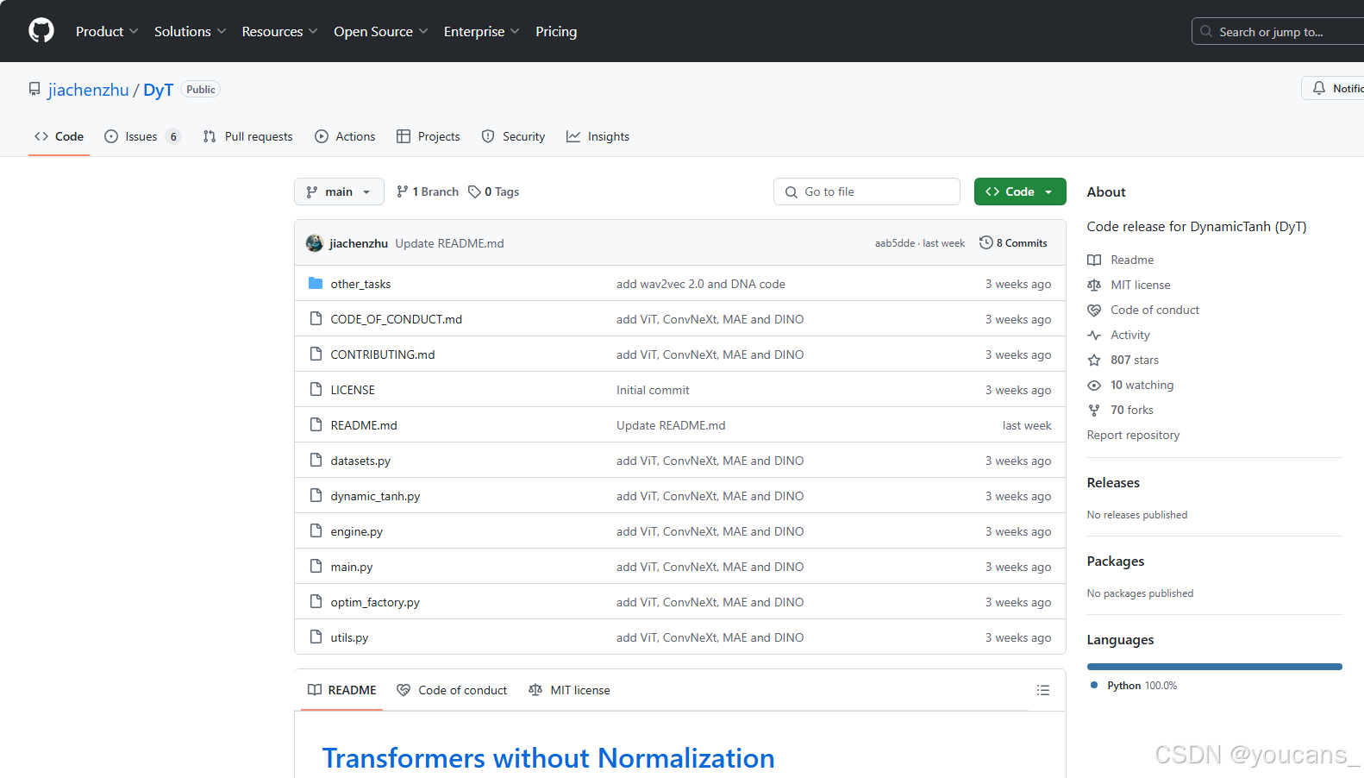Click the magnifier icon in the top search box
This screenshot has height=778, width=1364.
point(1206,31)
